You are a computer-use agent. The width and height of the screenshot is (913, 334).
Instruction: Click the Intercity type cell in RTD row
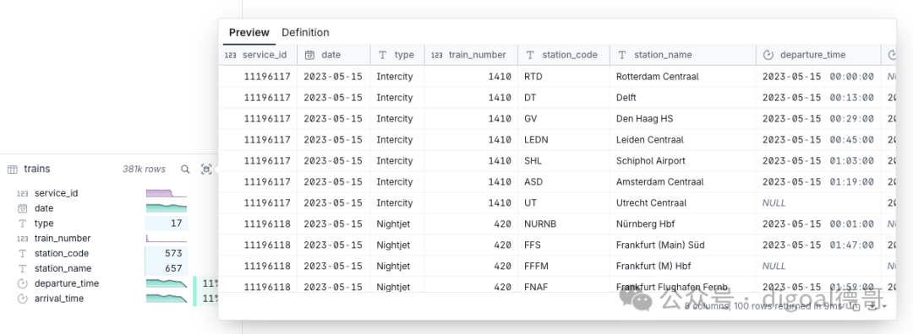397,76
